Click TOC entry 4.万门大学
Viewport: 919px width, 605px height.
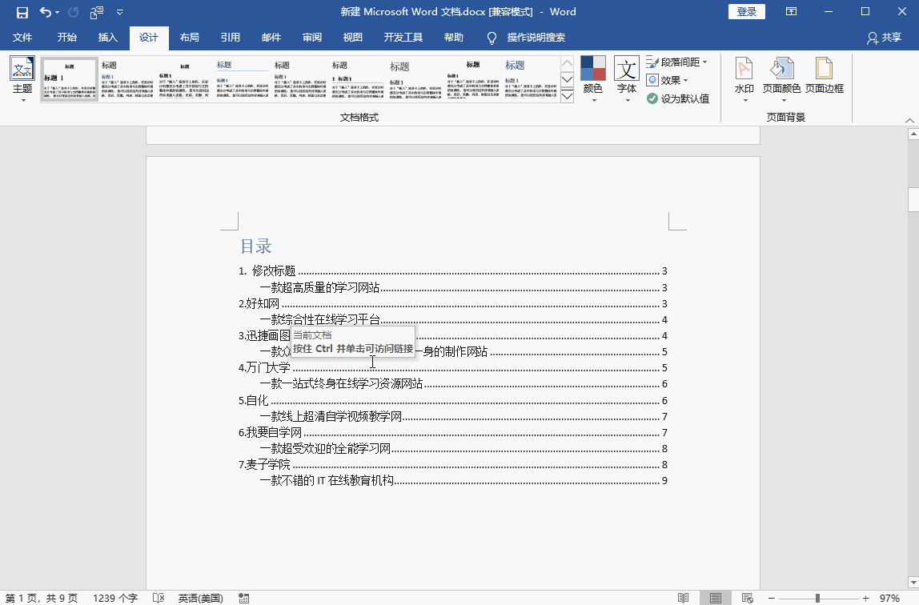[265, 368]
